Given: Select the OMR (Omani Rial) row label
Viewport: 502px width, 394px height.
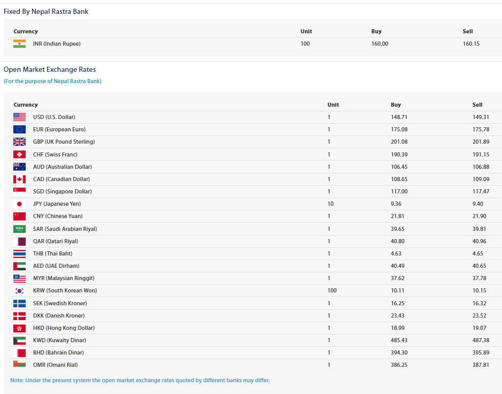Looking at the screenshot, I should pos(55,365).
